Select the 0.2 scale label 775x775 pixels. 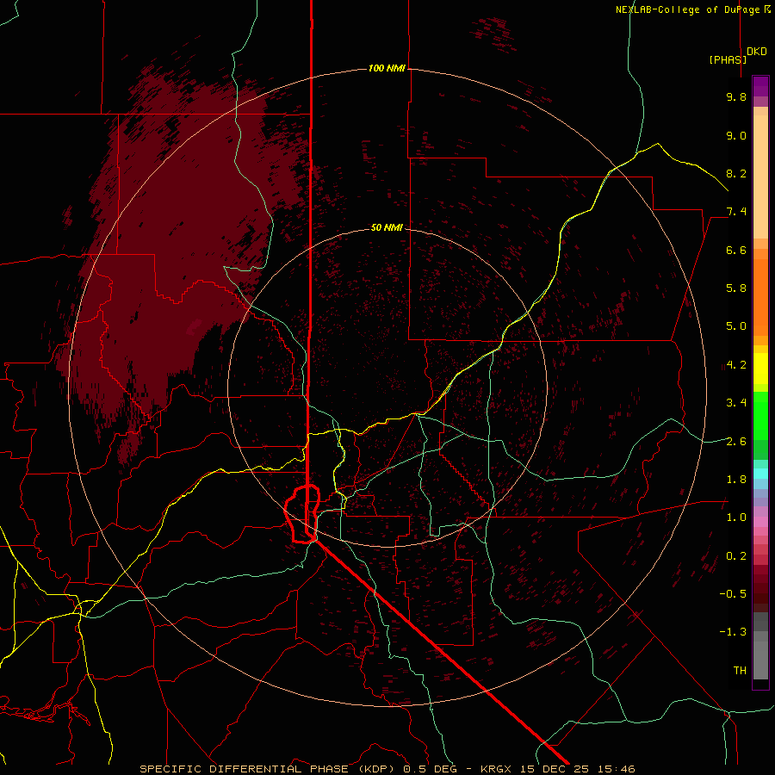click(736, 556)
